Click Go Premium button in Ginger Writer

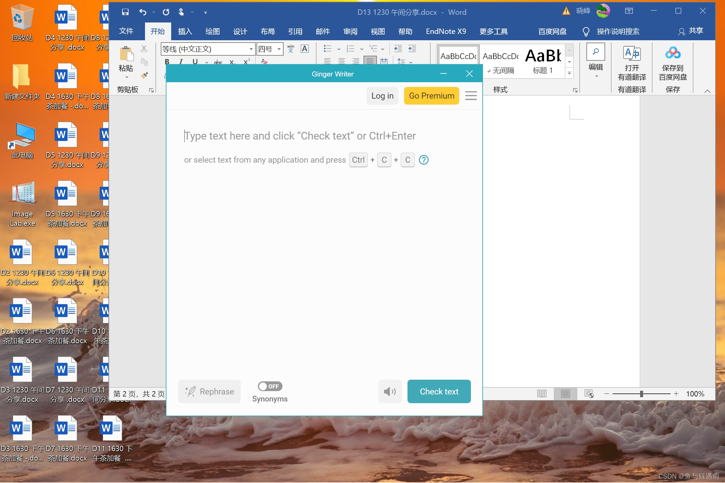tap(432, 96)
